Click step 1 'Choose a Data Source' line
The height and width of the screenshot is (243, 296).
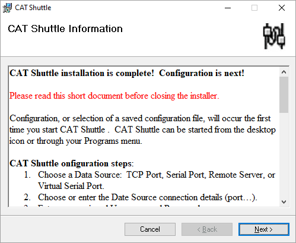[x=149, y=180]
